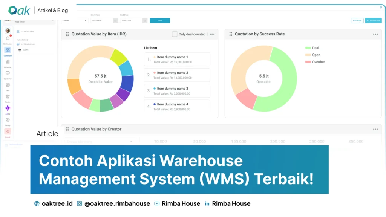Click the 57.5 jt Quotation Value center
Screen dimensions: 386x217
coord(100,78)
